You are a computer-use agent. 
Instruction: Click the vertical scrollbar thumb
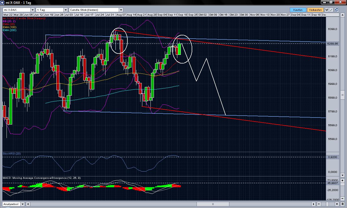click(342, 95)
